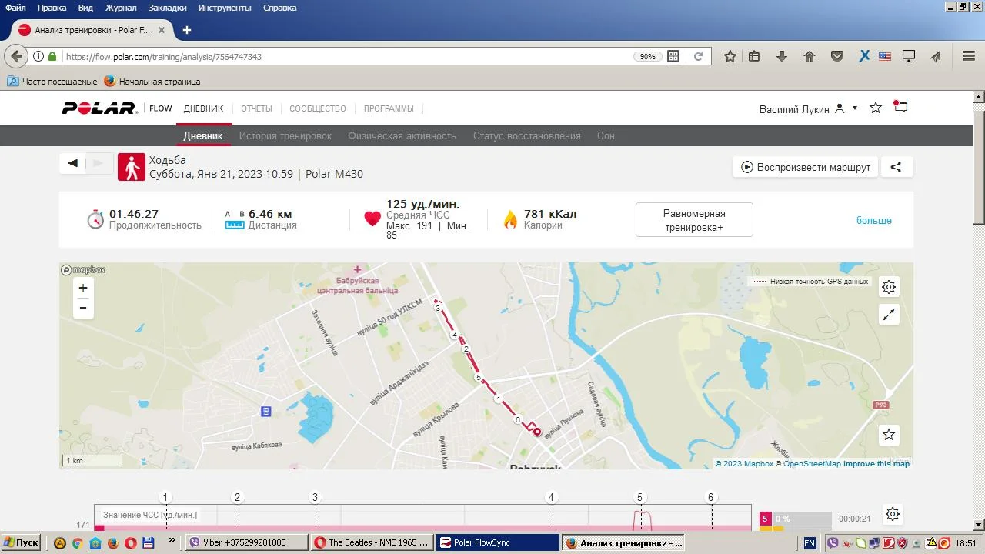Image resolution: width=985 pixels, height=554 pixels.
Task: Save page to Pocket
Action: [x=837, y=56]
